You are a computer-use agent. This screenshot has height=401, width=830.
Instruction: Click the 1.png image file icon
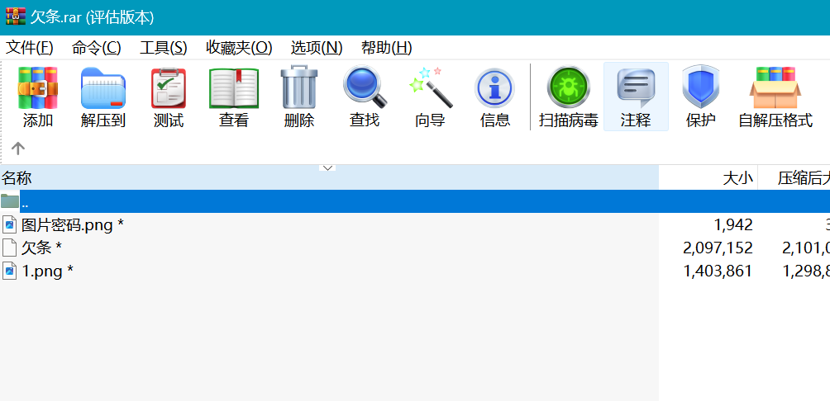[10, 271]
